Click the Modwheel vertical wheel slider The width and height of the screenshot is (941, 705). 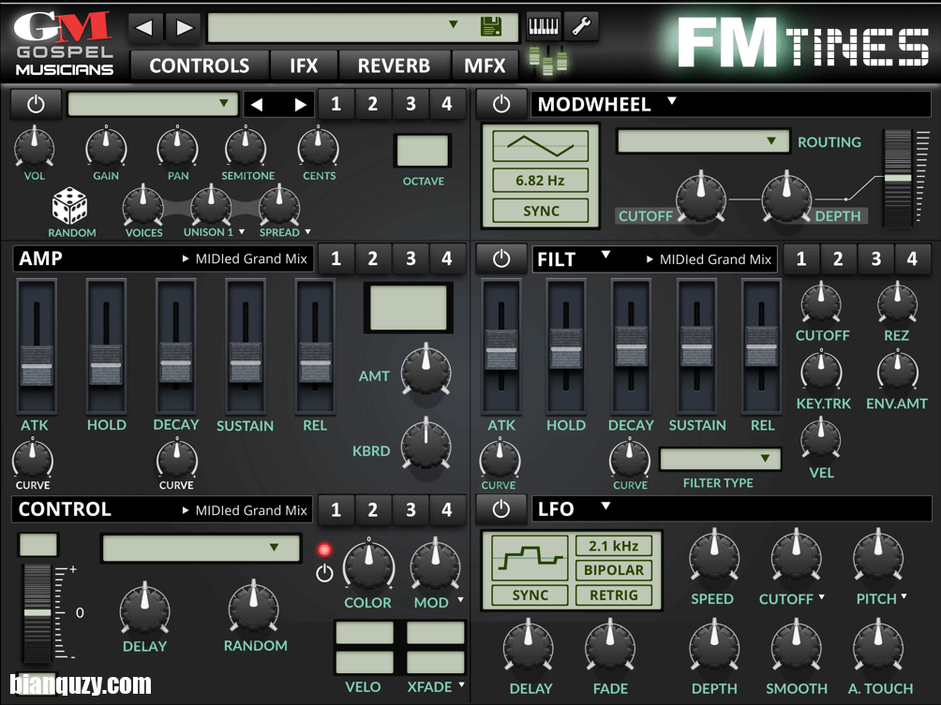coord(898,178)
